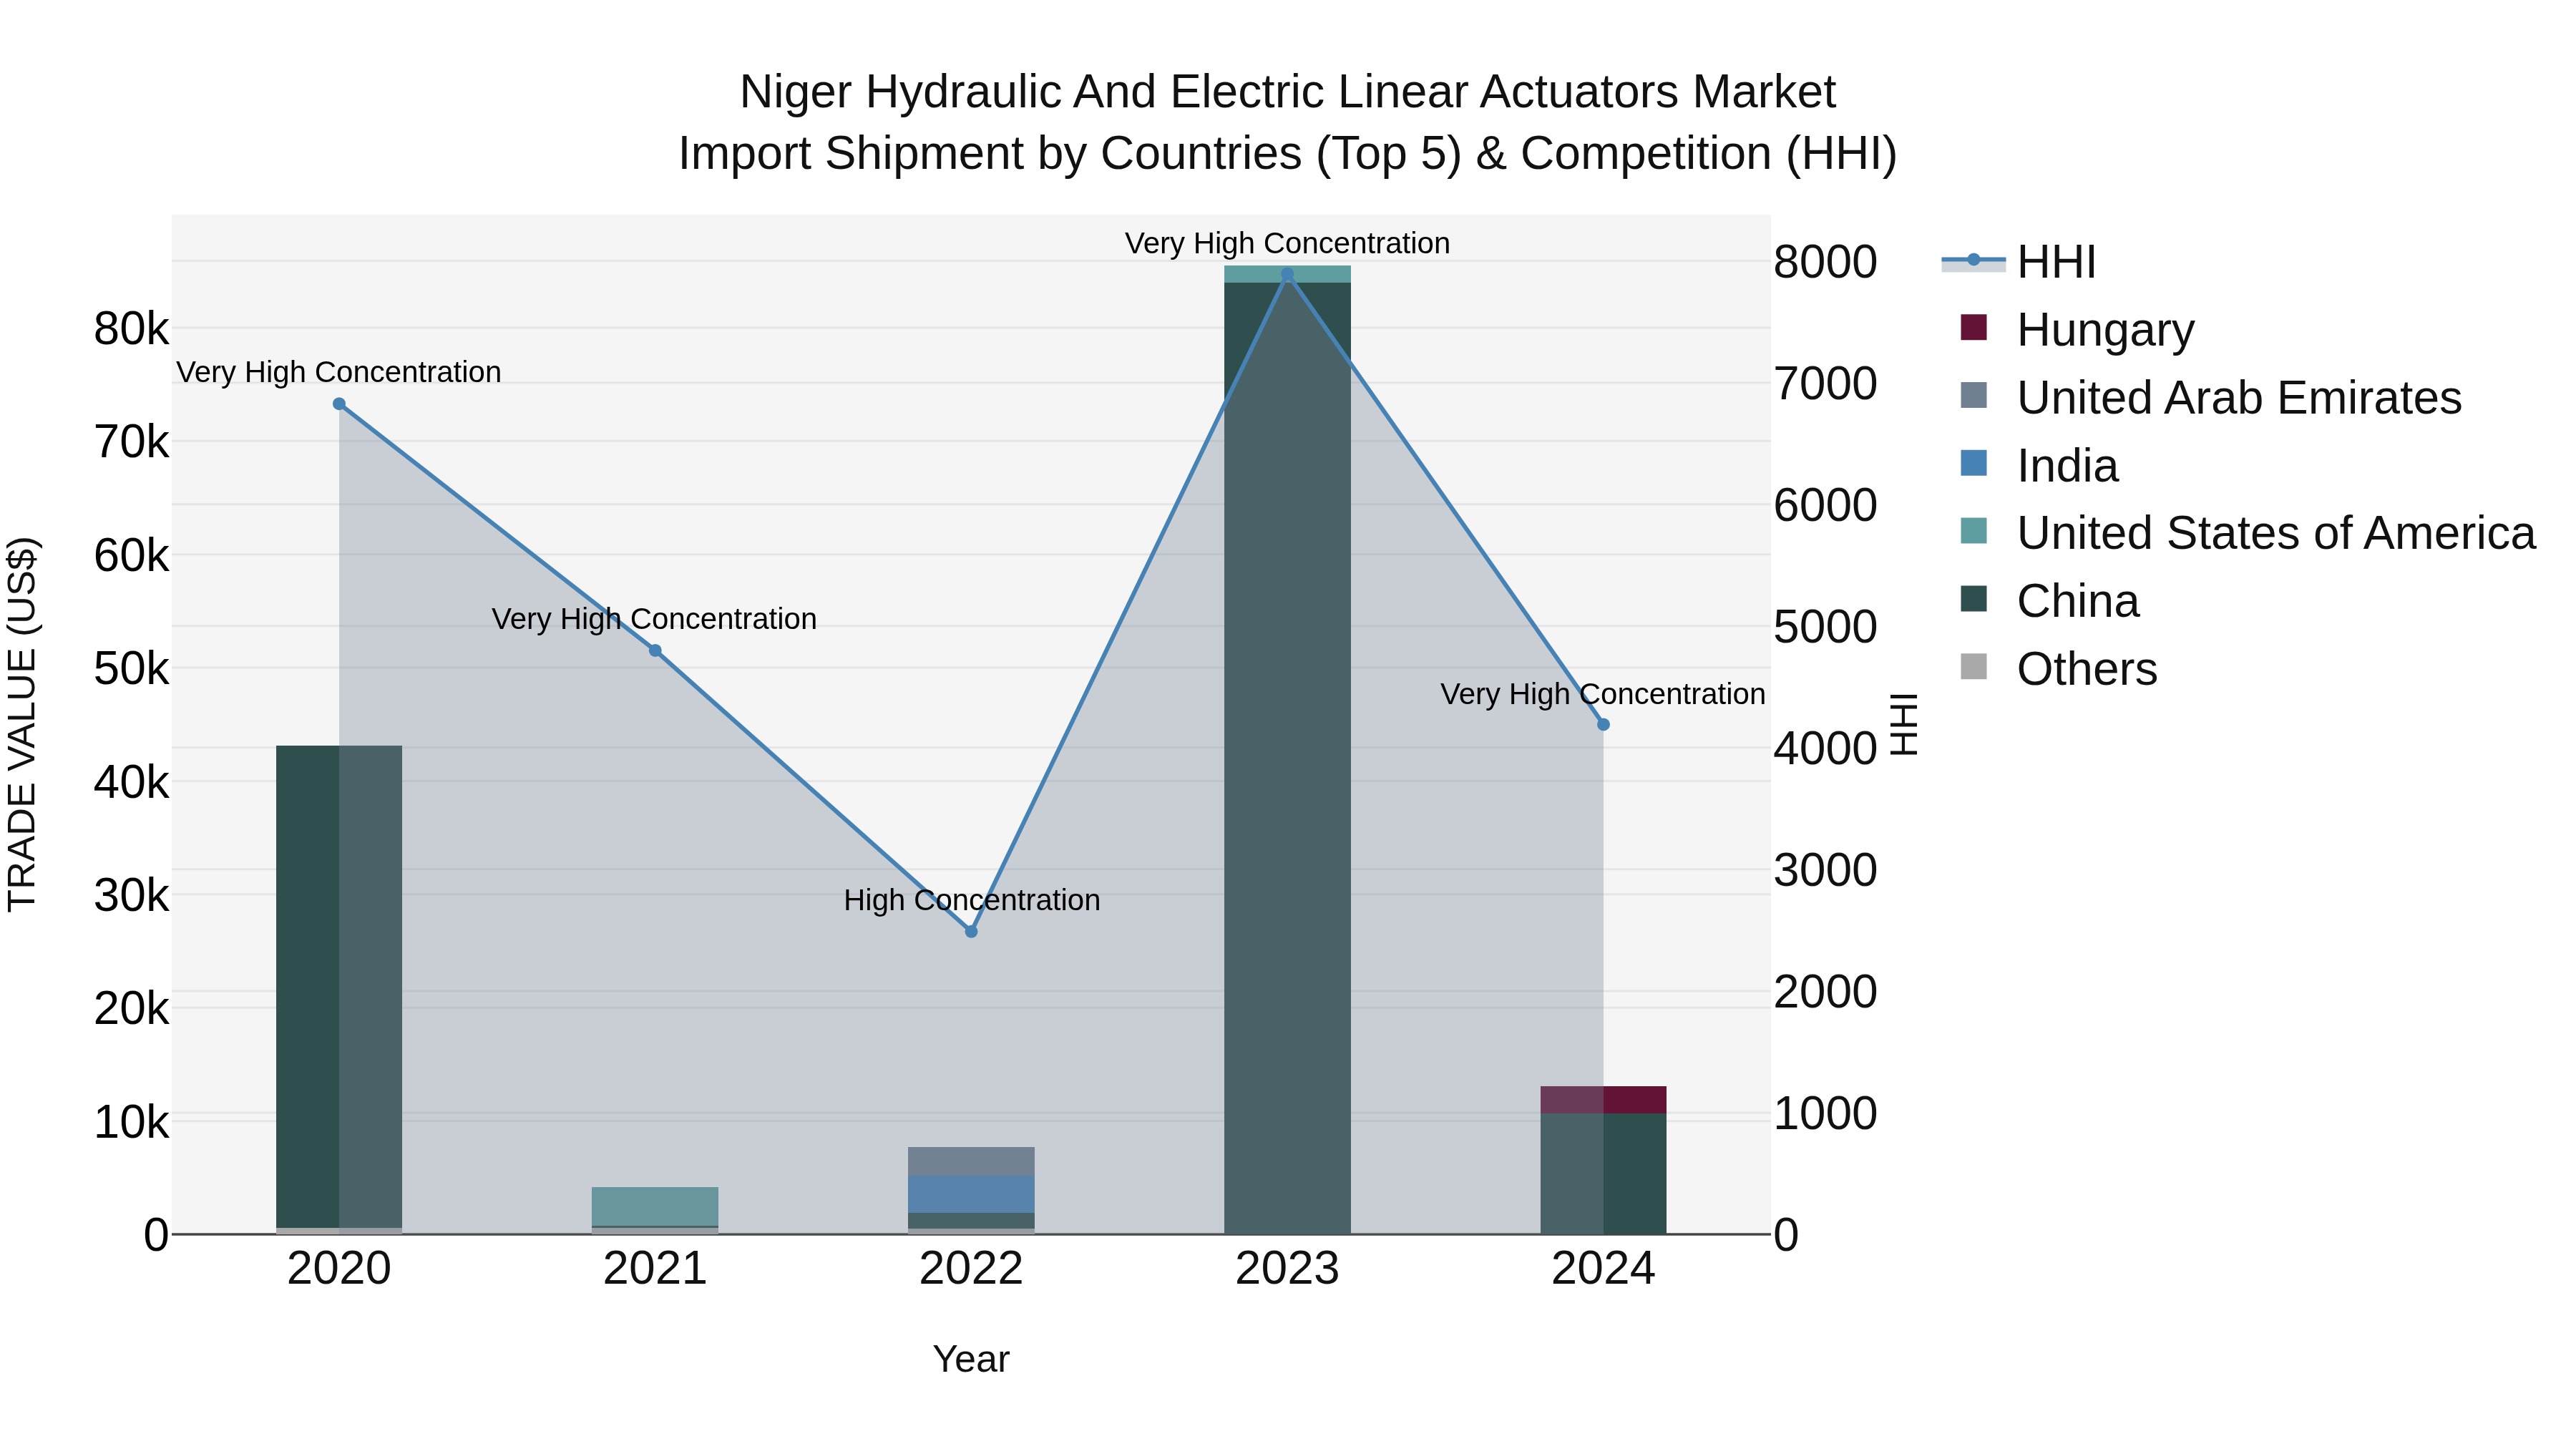Click the Others gray swatch

pyautogui.click(x=1974, y=666)
